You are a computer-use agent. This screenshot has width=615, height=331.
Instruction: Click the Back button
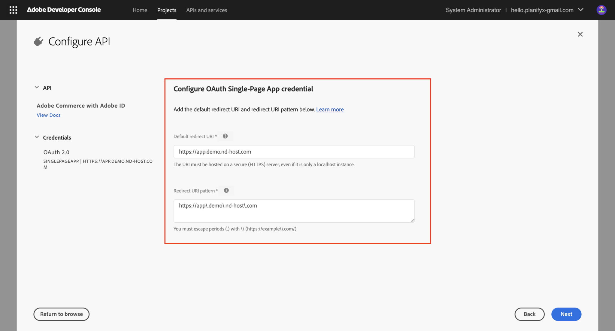(x=529, y=314)
